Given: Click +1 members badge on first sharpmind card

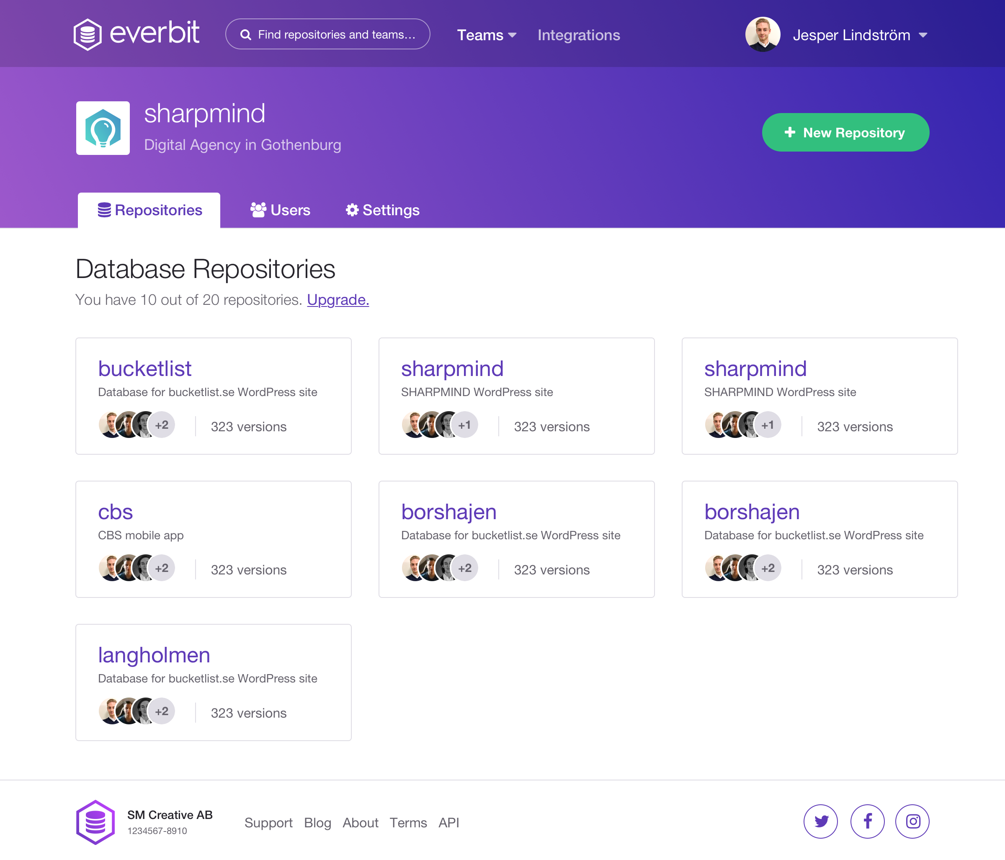Looking at the screenshot, I should [464, 425].
